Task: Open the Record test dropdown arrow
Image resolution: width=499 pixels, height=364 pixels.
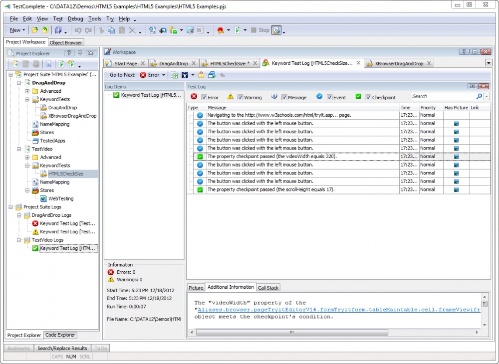Action: [x=228, y=30]
